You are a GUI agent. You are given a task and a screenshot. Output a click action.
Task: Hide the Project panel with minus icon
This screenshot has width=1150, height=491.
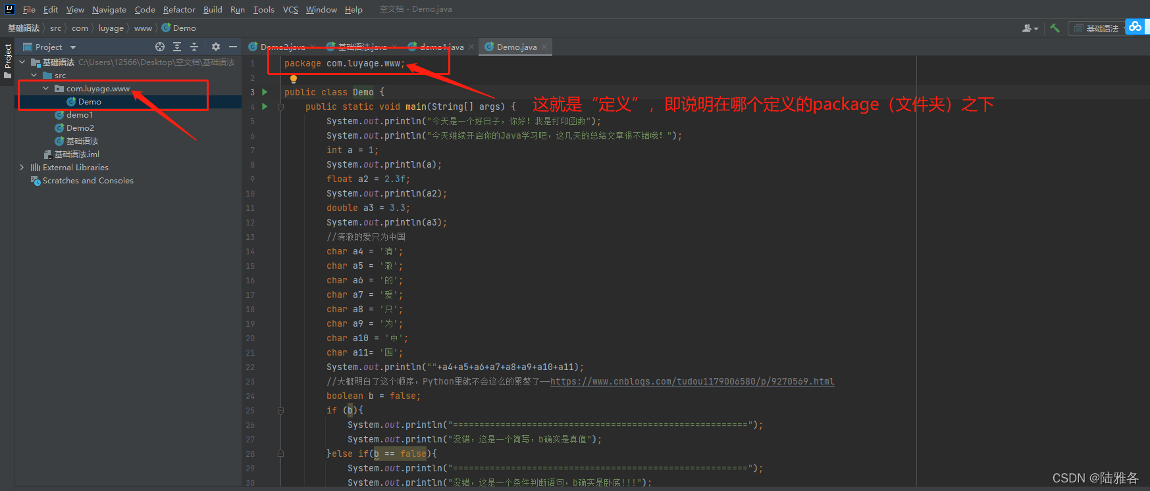[233, 47]
